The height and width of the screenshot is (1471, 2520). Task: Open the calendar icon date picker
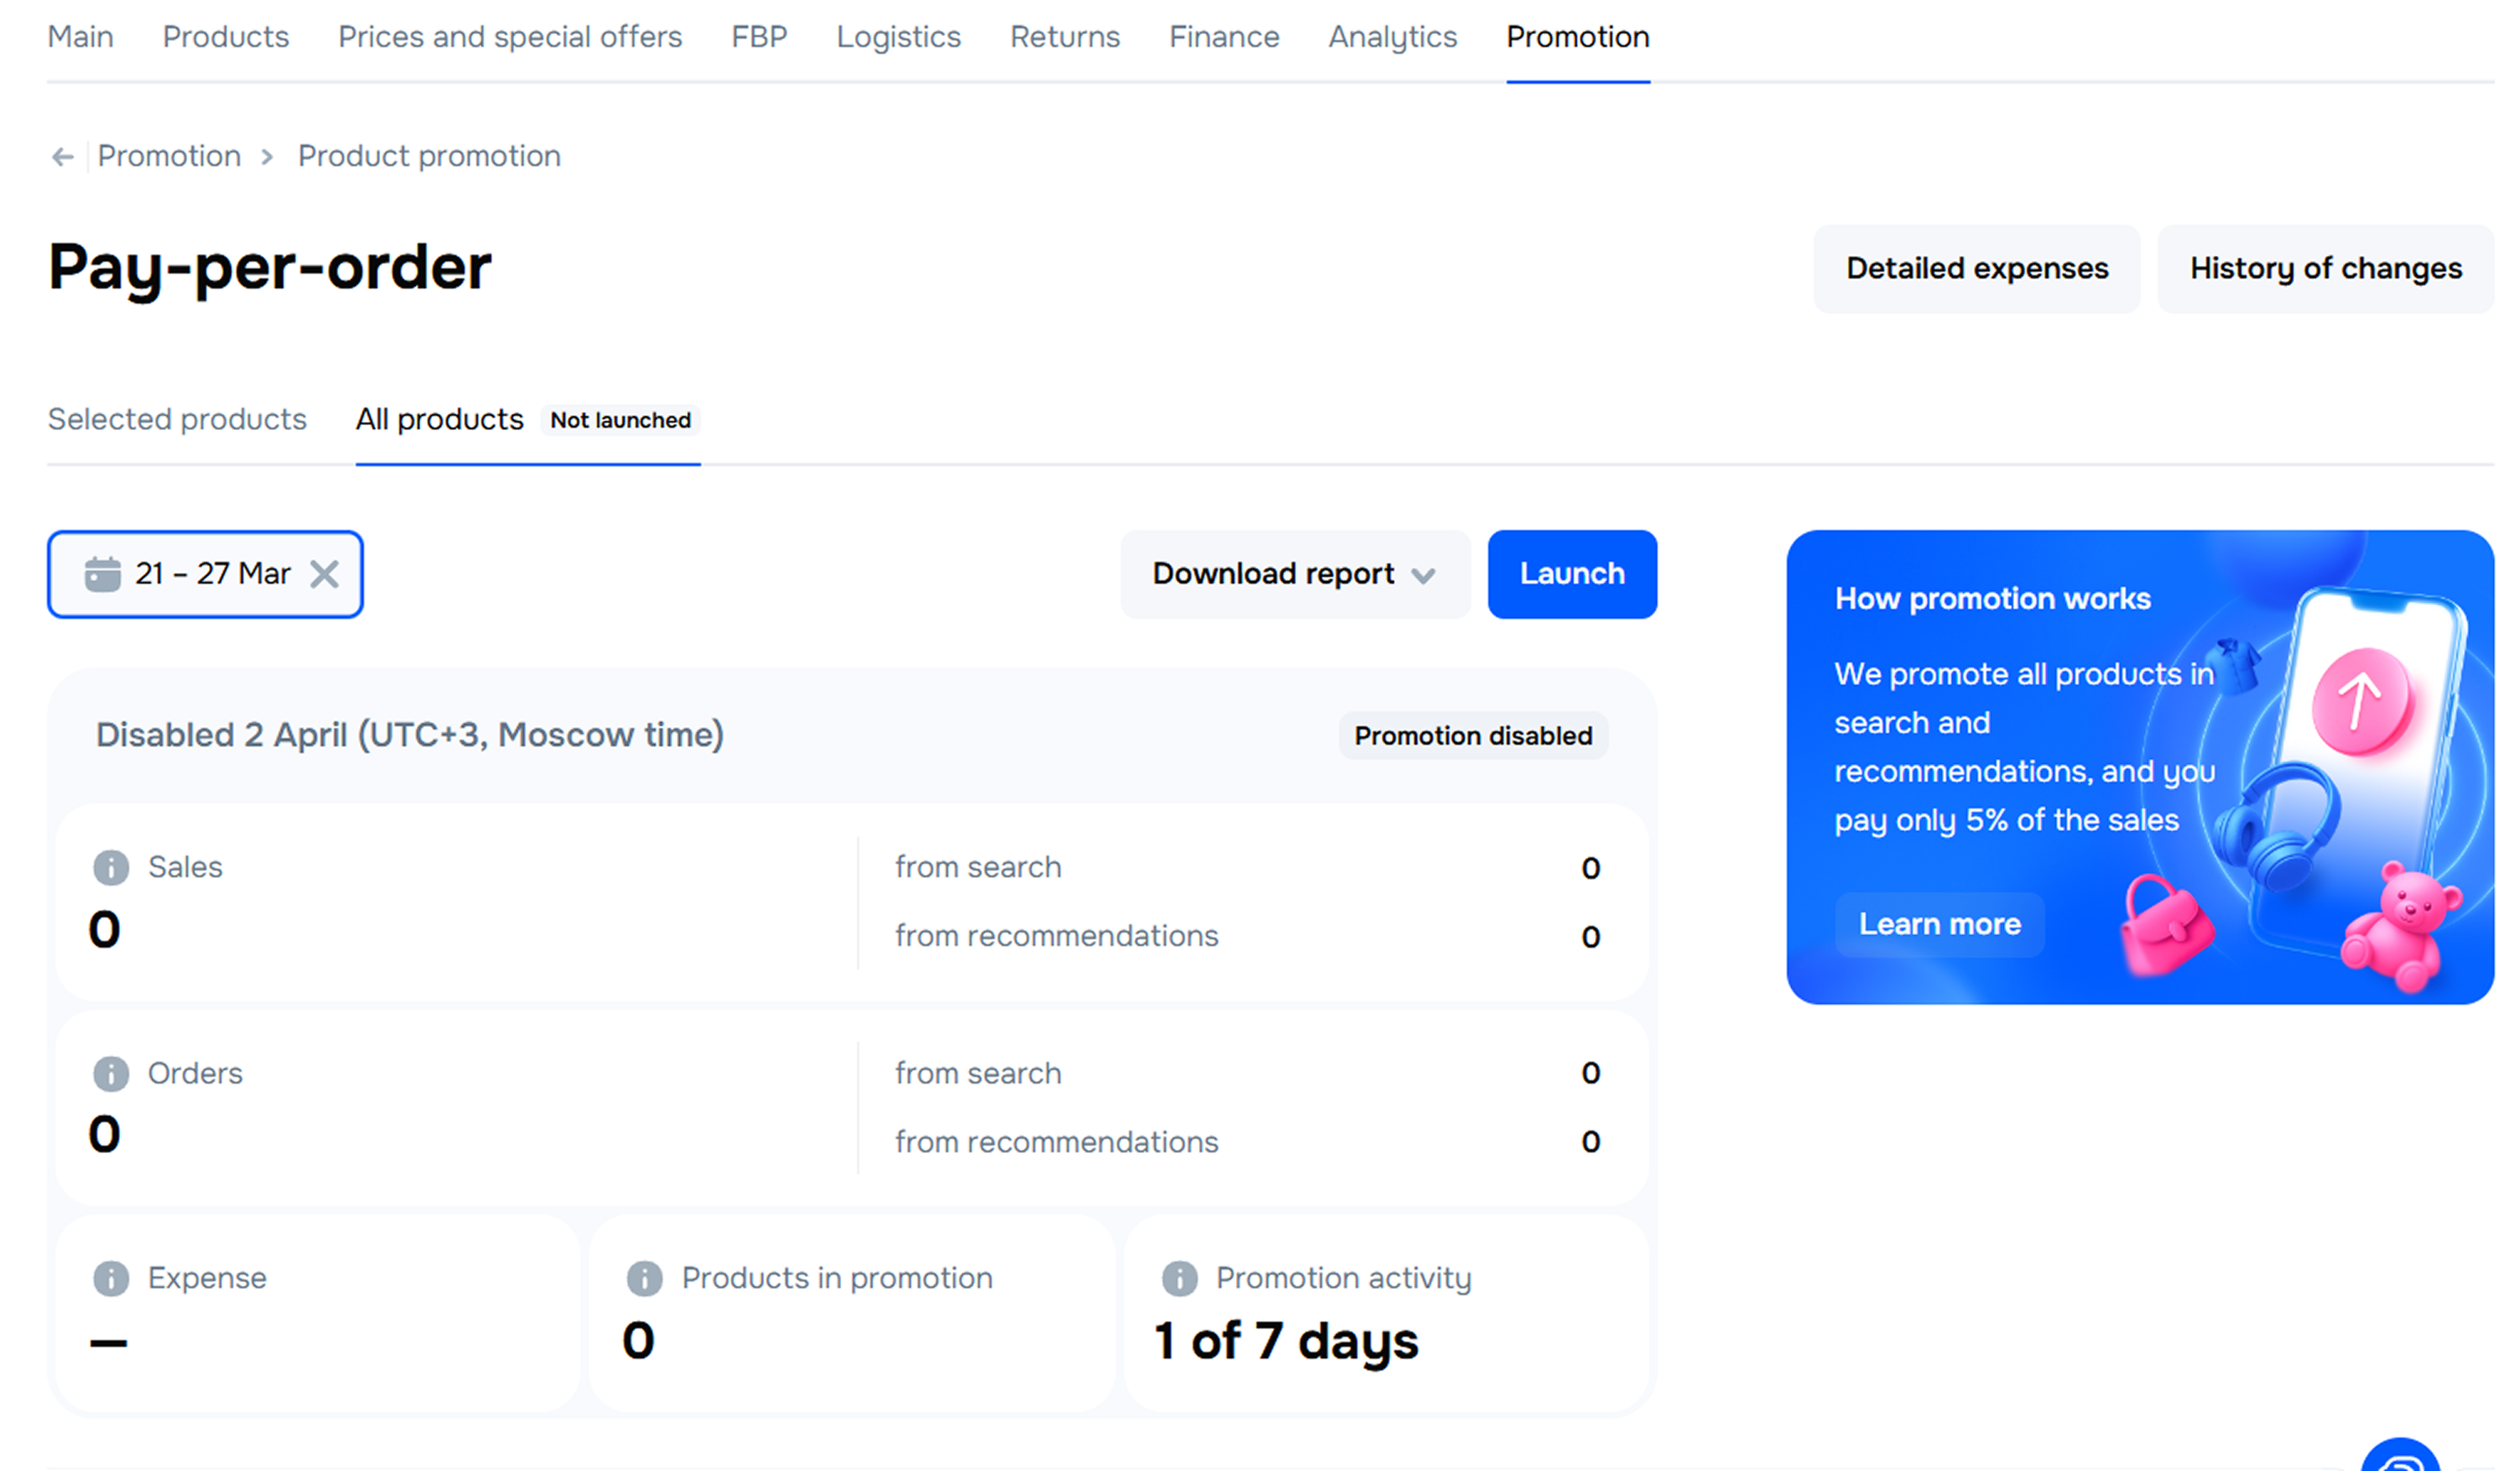(102, 574)
